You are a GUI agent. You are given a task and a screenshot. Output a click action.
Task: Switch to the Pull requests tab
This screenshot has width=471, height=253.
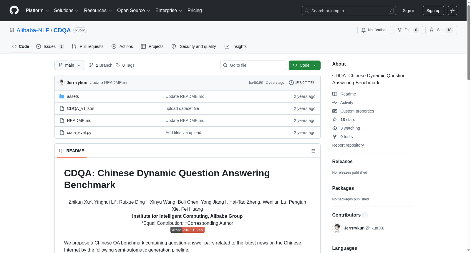coord(87,46)
